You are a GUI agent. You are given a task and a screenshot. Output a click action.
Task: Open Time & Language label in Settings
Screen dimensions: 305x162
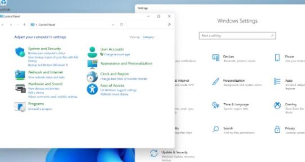click(236, 104)
